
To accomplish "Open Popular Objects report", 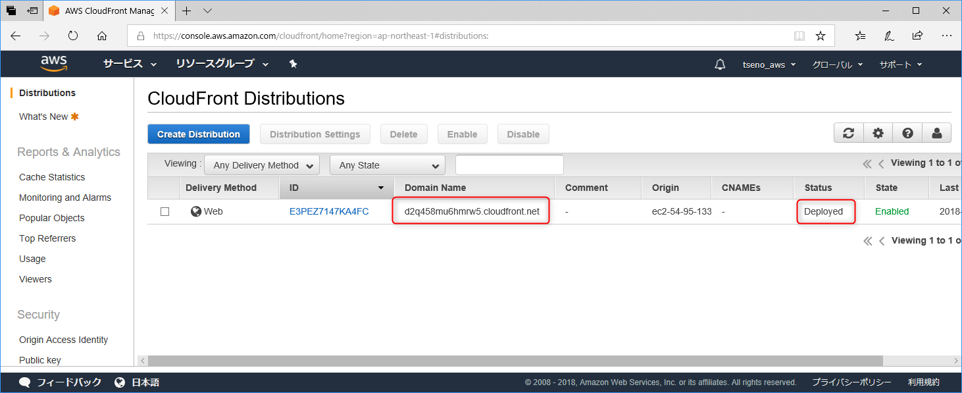I will 52,218.
